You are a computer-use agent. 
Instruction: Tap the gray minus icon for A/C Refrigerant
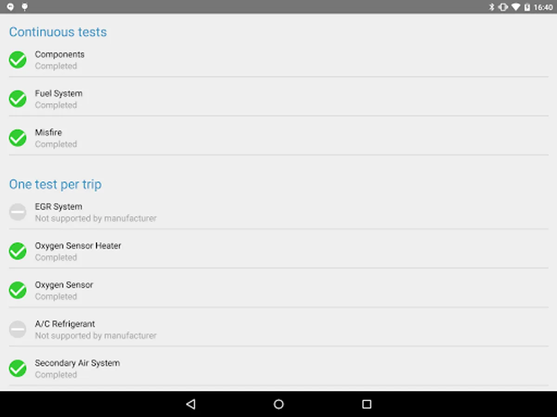(18, 329)
